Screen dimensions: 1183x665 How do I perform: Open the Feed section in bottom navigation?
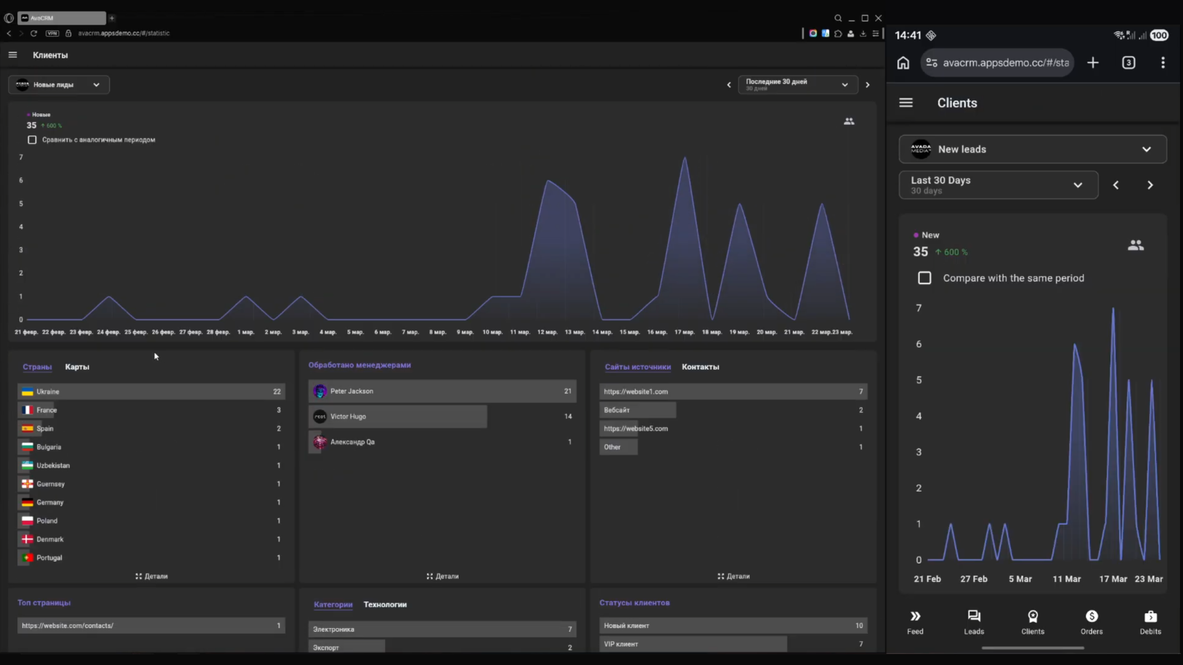pyautogui.click(x=916, y=621)
